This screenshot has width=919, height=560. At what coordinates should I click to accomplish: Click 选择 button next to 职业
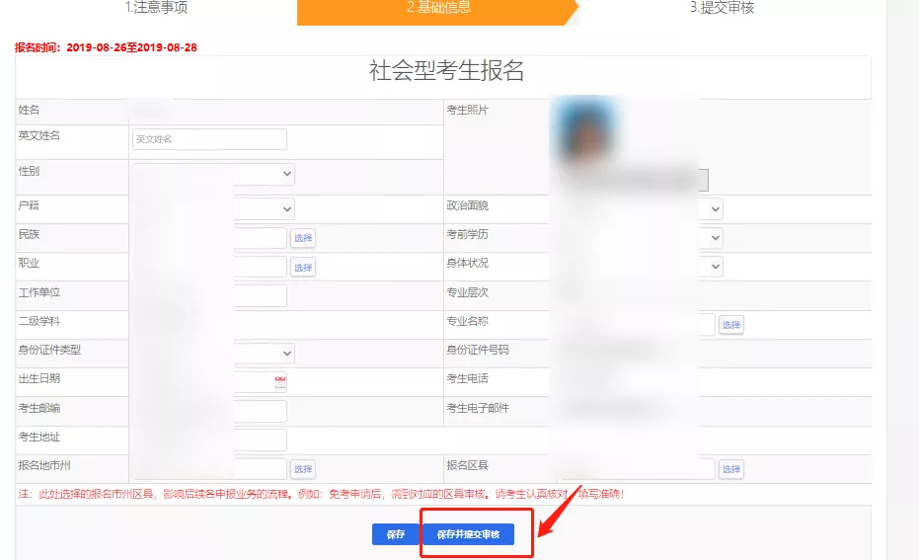pyautogui.click(x=303, y=268)
